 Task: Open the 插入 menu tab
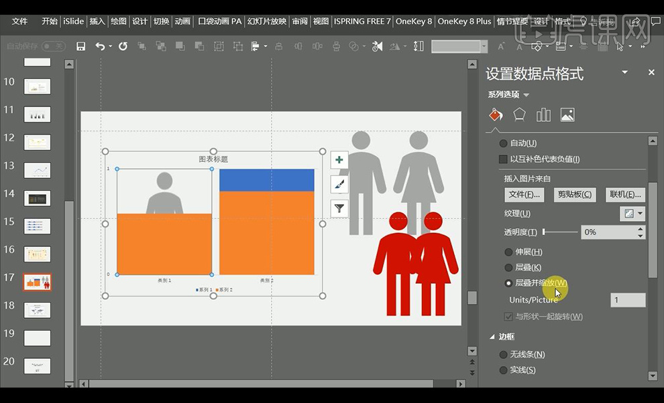(x=97, y=21)
